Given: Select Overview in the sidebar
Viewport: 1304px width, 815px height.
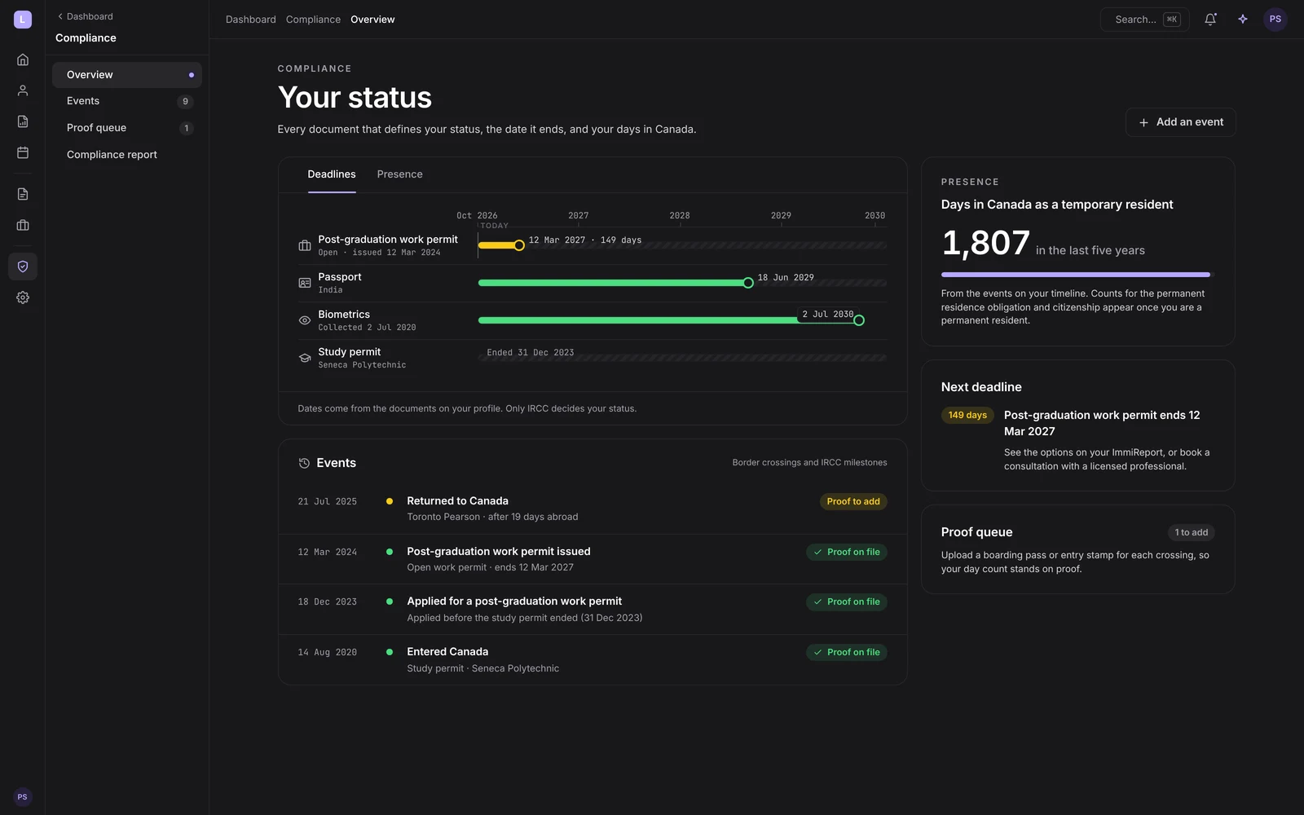Looking at the screenshot, I should pyautogui.click(x=127, y=75).
